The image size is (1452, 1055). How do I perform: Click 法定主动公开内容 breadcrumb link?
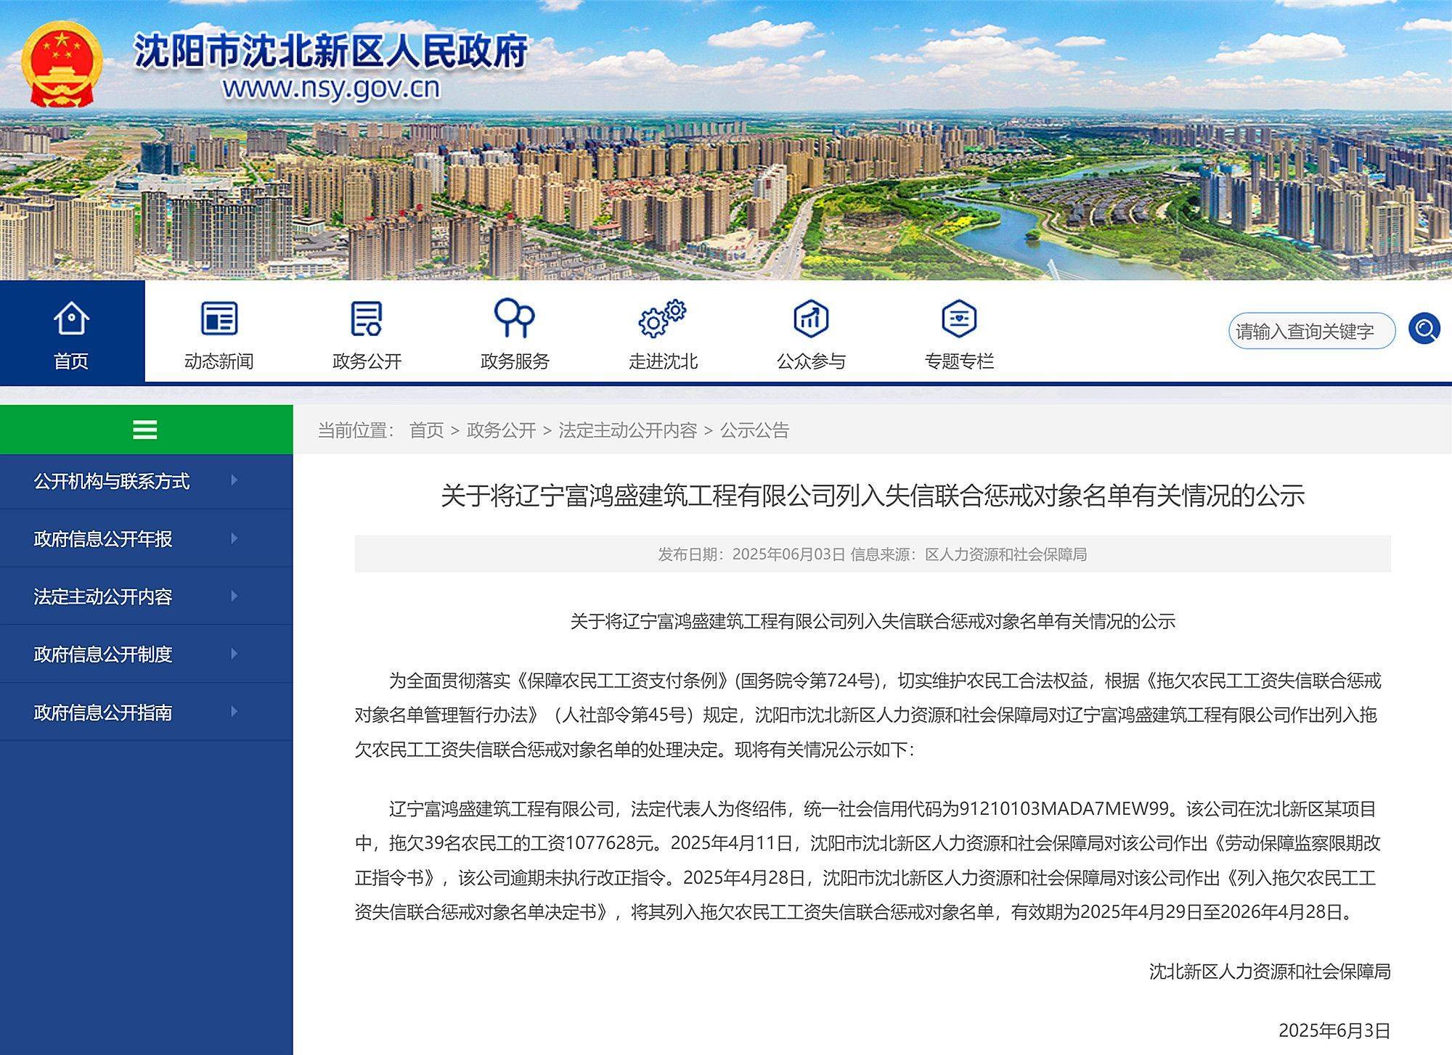(x=627, y=430)
